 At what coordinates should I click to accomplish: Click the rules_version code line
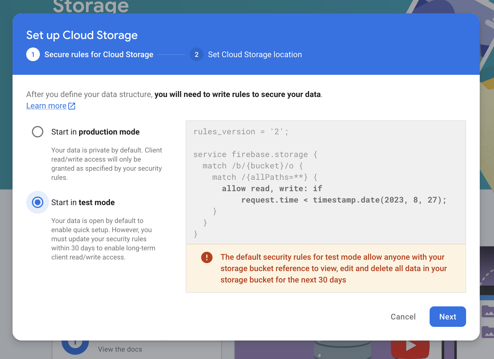(x=241, y=132)
